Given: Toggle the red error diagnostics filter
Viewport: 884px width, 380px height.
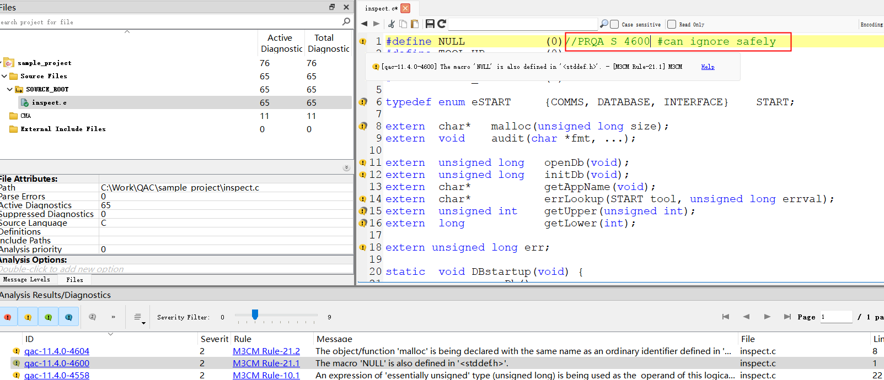Looking at the screenshot, I should click(8, 317).
